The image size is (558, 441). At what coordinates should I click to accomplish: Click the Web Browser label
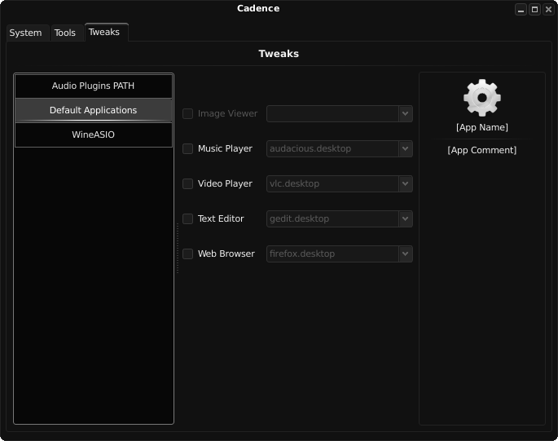(x=226, y=254)
